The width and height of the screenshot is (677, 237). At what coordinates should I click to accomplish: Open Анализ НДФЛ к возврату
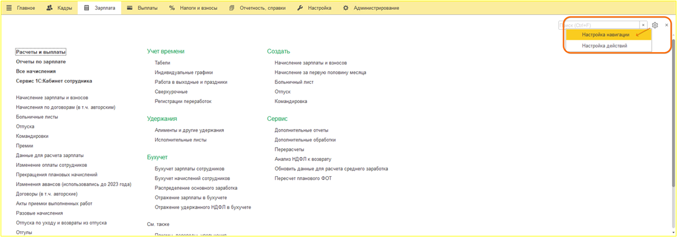click(303, 159)
